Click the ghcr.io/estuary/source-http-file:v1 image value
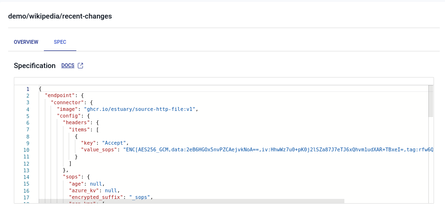The height and width of the screenshot is (217, 445). pos(139,109)
